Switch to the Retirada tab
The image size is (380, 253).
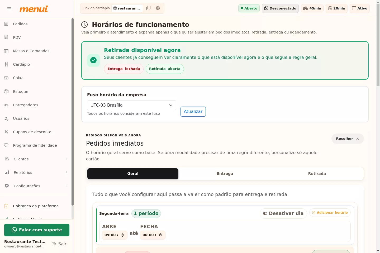click(317, 174)
